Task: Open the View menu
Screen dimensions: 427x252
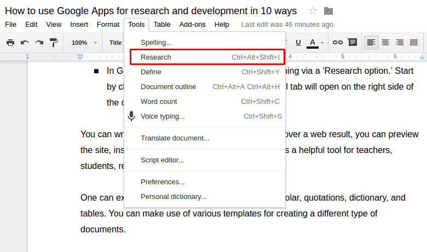Action: [54, 25]
